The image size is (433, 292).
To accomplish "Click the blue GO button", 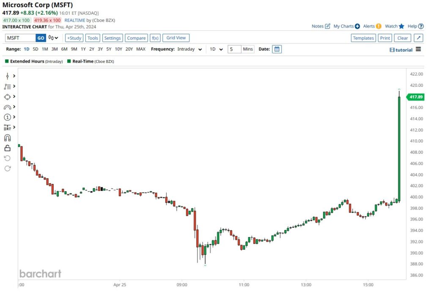I will coord(41,38).
